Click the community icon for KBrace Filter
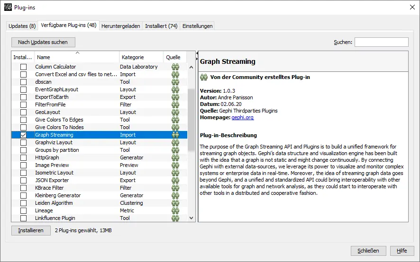Screen dimensions: 420x262 tap(175, 188)
